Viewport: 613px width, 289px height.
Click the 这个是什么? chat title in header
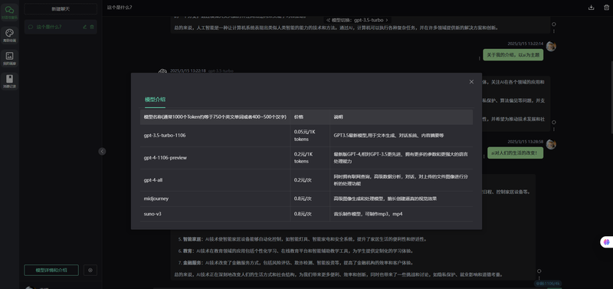(x=120, y=8)
